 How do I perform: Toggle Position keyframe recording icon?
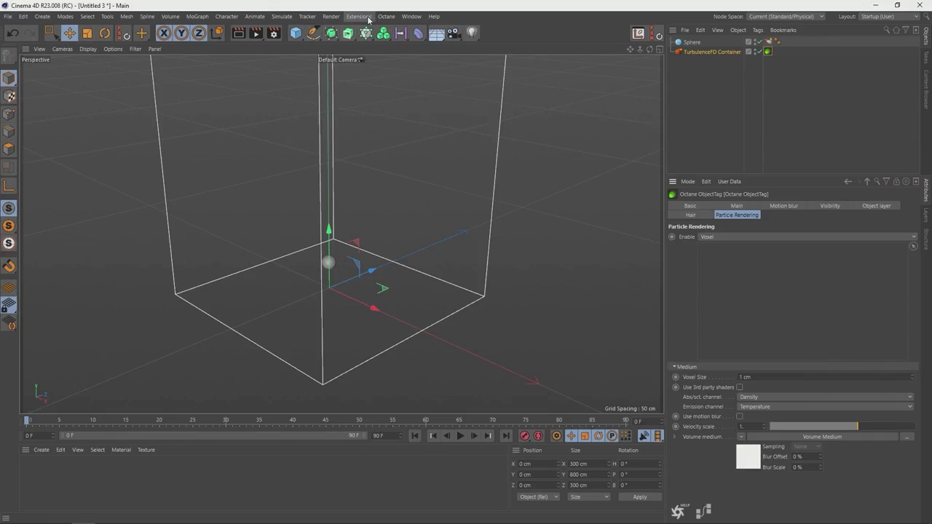[x=571, y=436]
